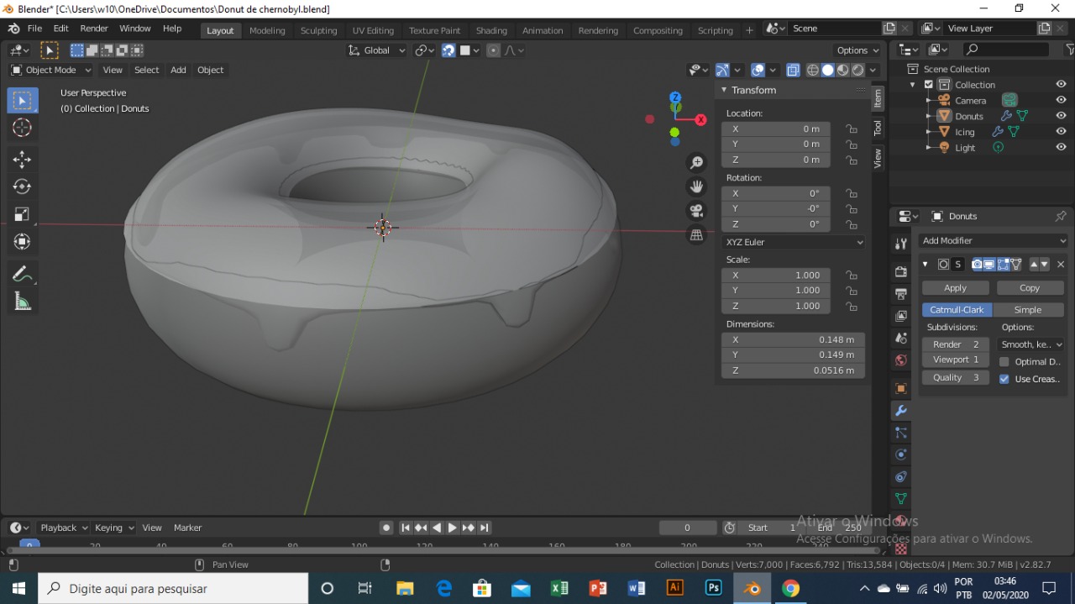Toggle the camera view icon
Image resolution: width=1075 pixels, height=604 pixels.
point(696,211)
